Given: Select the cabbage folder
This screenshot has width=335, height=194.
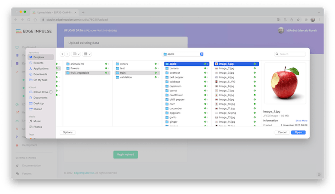Looking at the screenshot, I should [187, 82].
